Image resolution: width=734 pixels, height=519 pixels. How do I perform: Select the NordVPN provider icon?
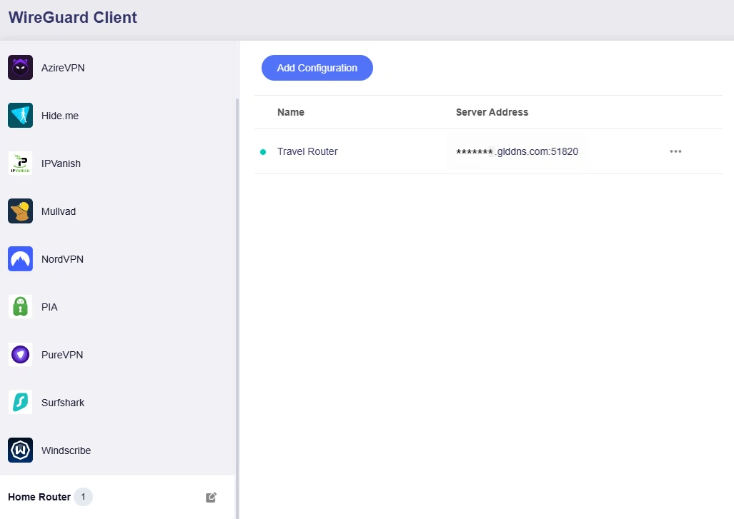20,258
